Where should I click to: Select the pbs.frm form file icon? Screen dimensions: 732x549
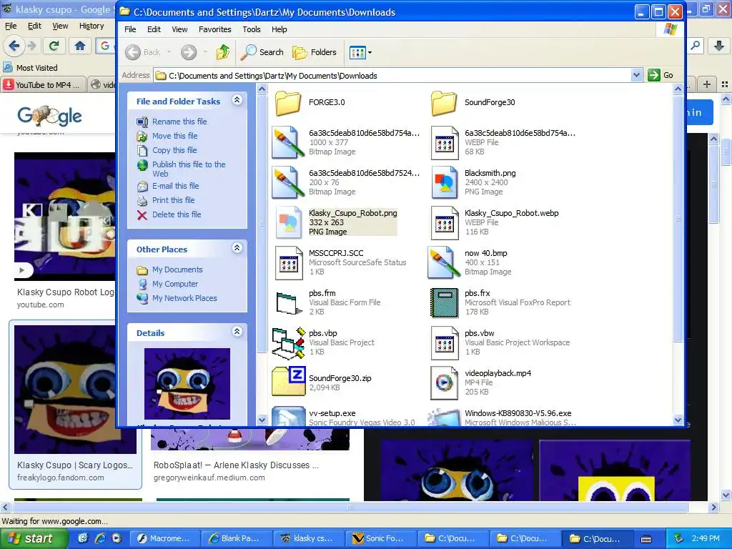pos(288,303)
